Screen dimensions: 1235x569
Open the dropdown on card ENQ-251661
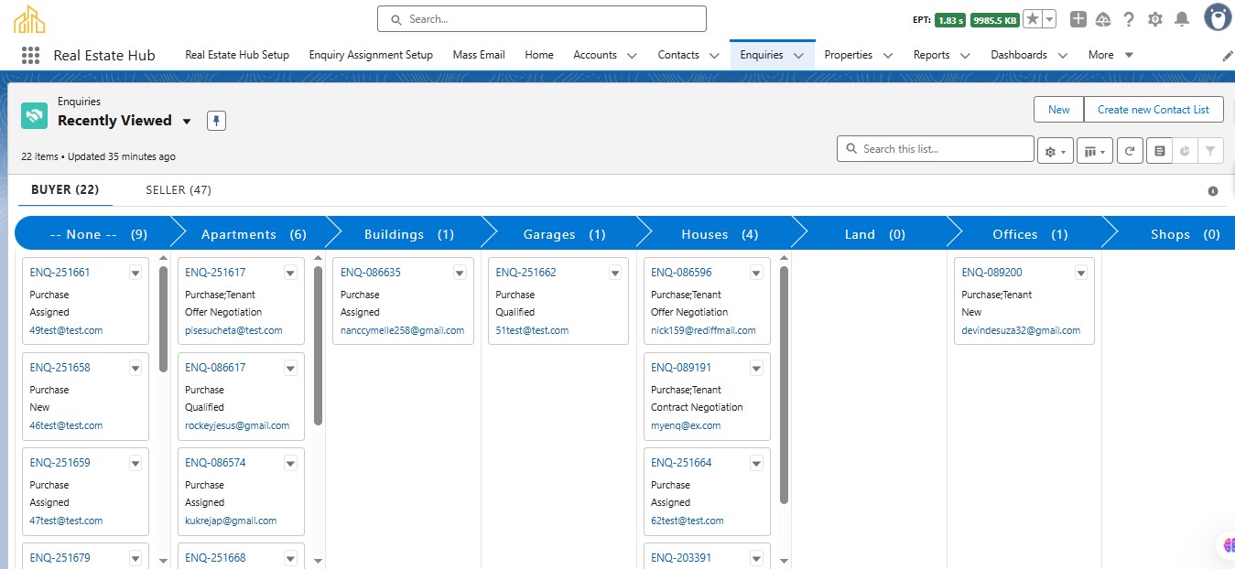tap(135, 273)
